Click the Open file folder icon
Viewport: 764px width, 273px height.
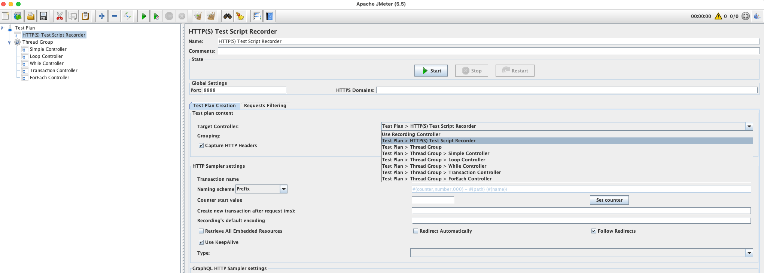(x=30, y=16)
